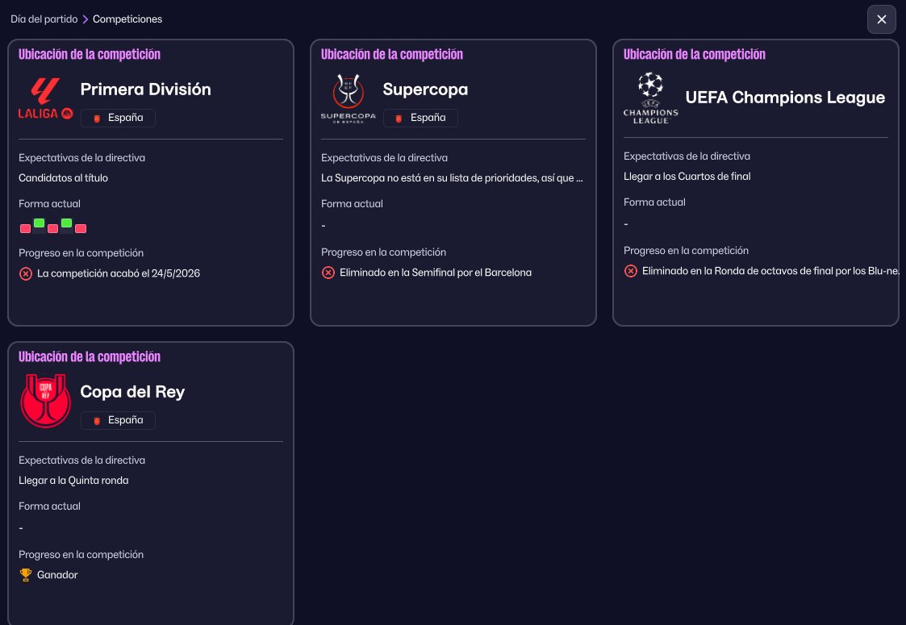Click the España tag under Copa del Rey
Screen dimensions: 906x625
[118, 420]
